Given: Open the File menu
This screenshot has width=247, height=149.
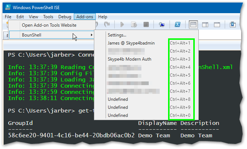Looking at the screenshot, I should tap(8, 17).
